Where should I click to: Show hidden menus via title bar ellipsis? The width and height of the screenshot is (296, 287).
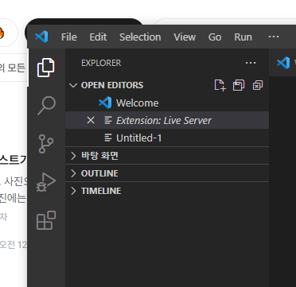coord(274,37)
